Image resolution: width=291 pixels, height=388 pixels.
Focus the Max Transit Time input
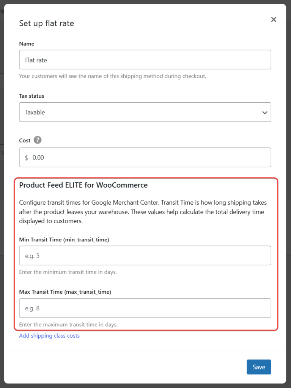click(x=145, y=308)
